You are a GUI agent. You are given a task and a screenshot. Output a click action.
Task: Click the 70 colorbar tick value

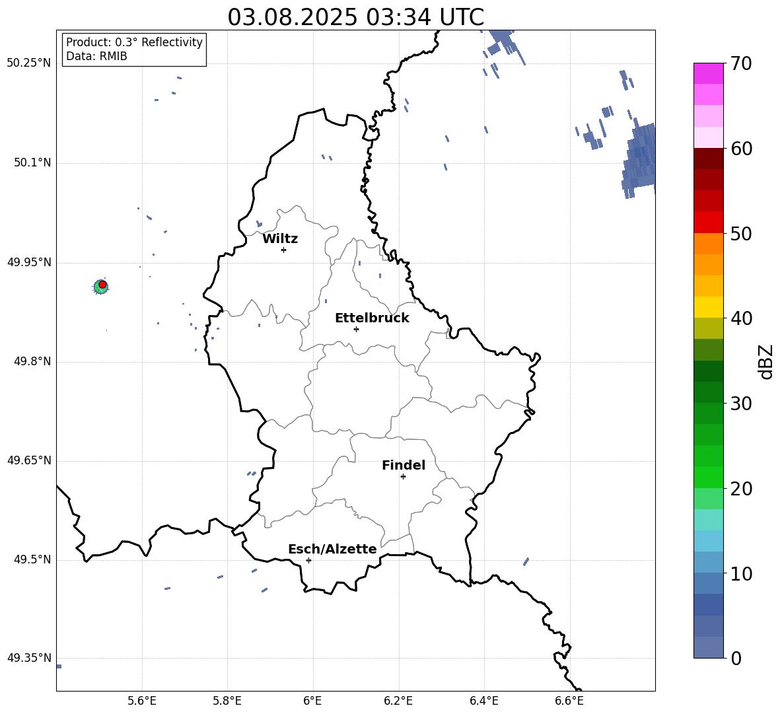coord(741,63)
